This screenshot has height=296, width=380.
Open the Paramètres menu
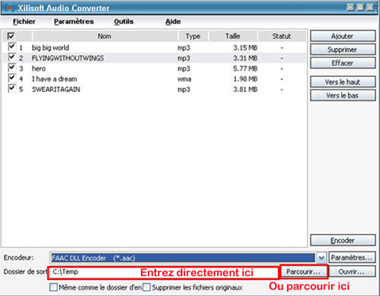pyautogui.click(x=74, y=21)
